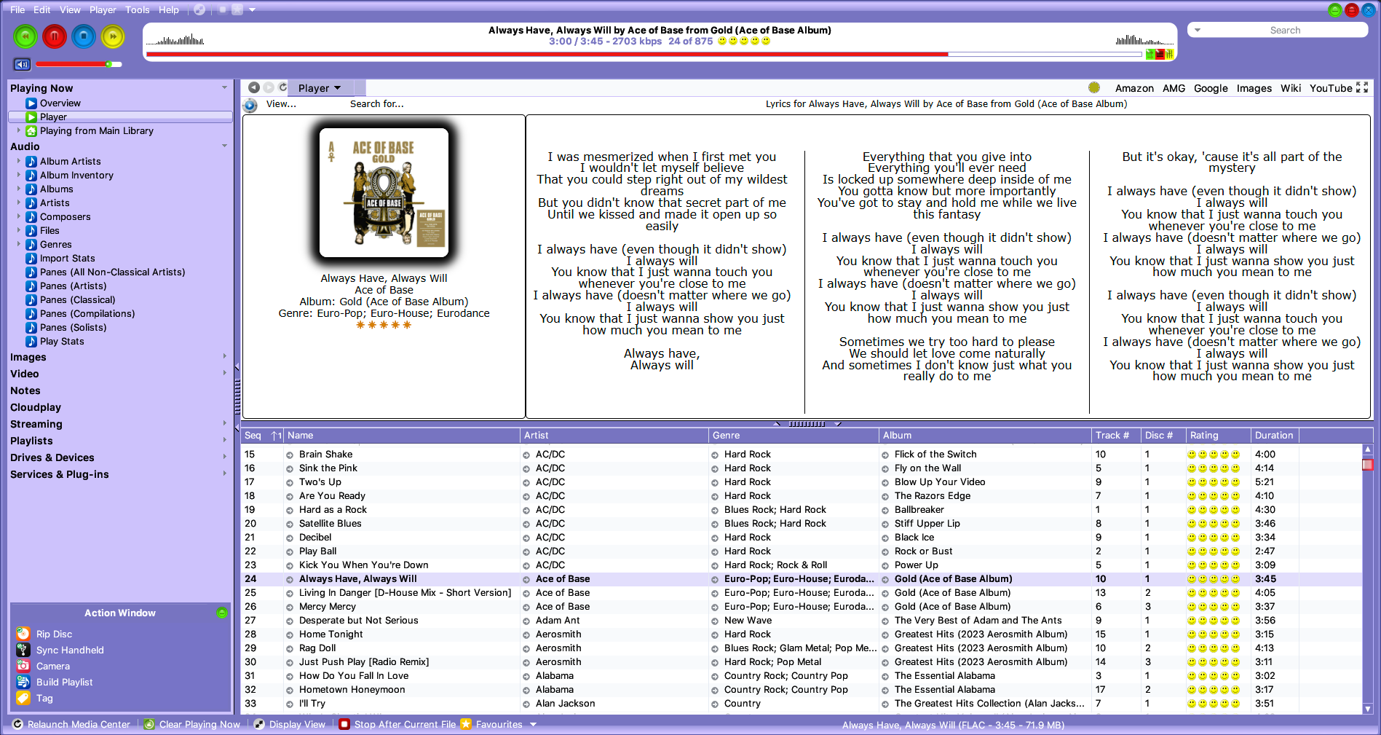Set the star rating under album info
This screenshot has width=1381, height=735.
(384, 325)
